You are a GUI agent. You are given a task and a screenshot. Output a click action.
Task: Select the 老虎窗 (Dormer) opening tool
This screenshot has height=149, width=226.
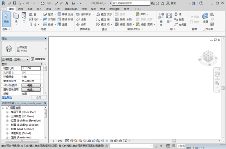coord(180,25)
